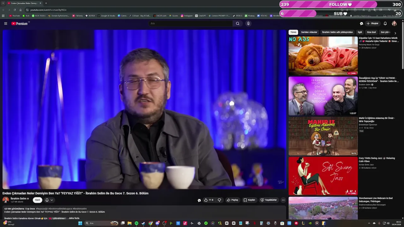Viewport: 404px width, 227px height.
Task: Click hashtag #ibrahimselim in description
Action: pos(80,209)
